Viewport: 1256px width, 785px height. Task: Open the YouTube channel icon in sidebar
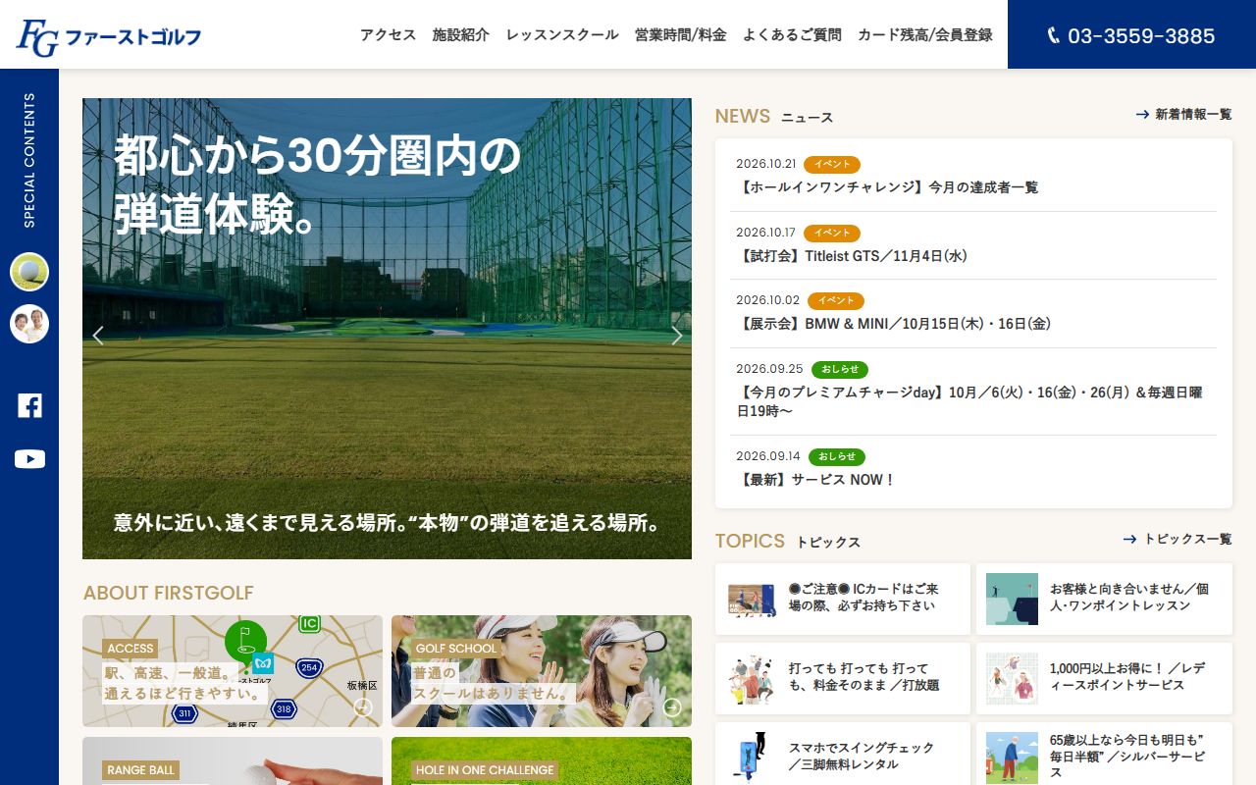click(29, 458)
